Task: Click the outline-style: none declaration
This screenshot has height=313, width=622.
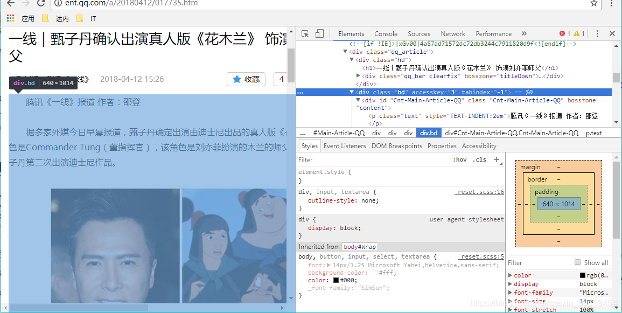Action: [343, 200]
